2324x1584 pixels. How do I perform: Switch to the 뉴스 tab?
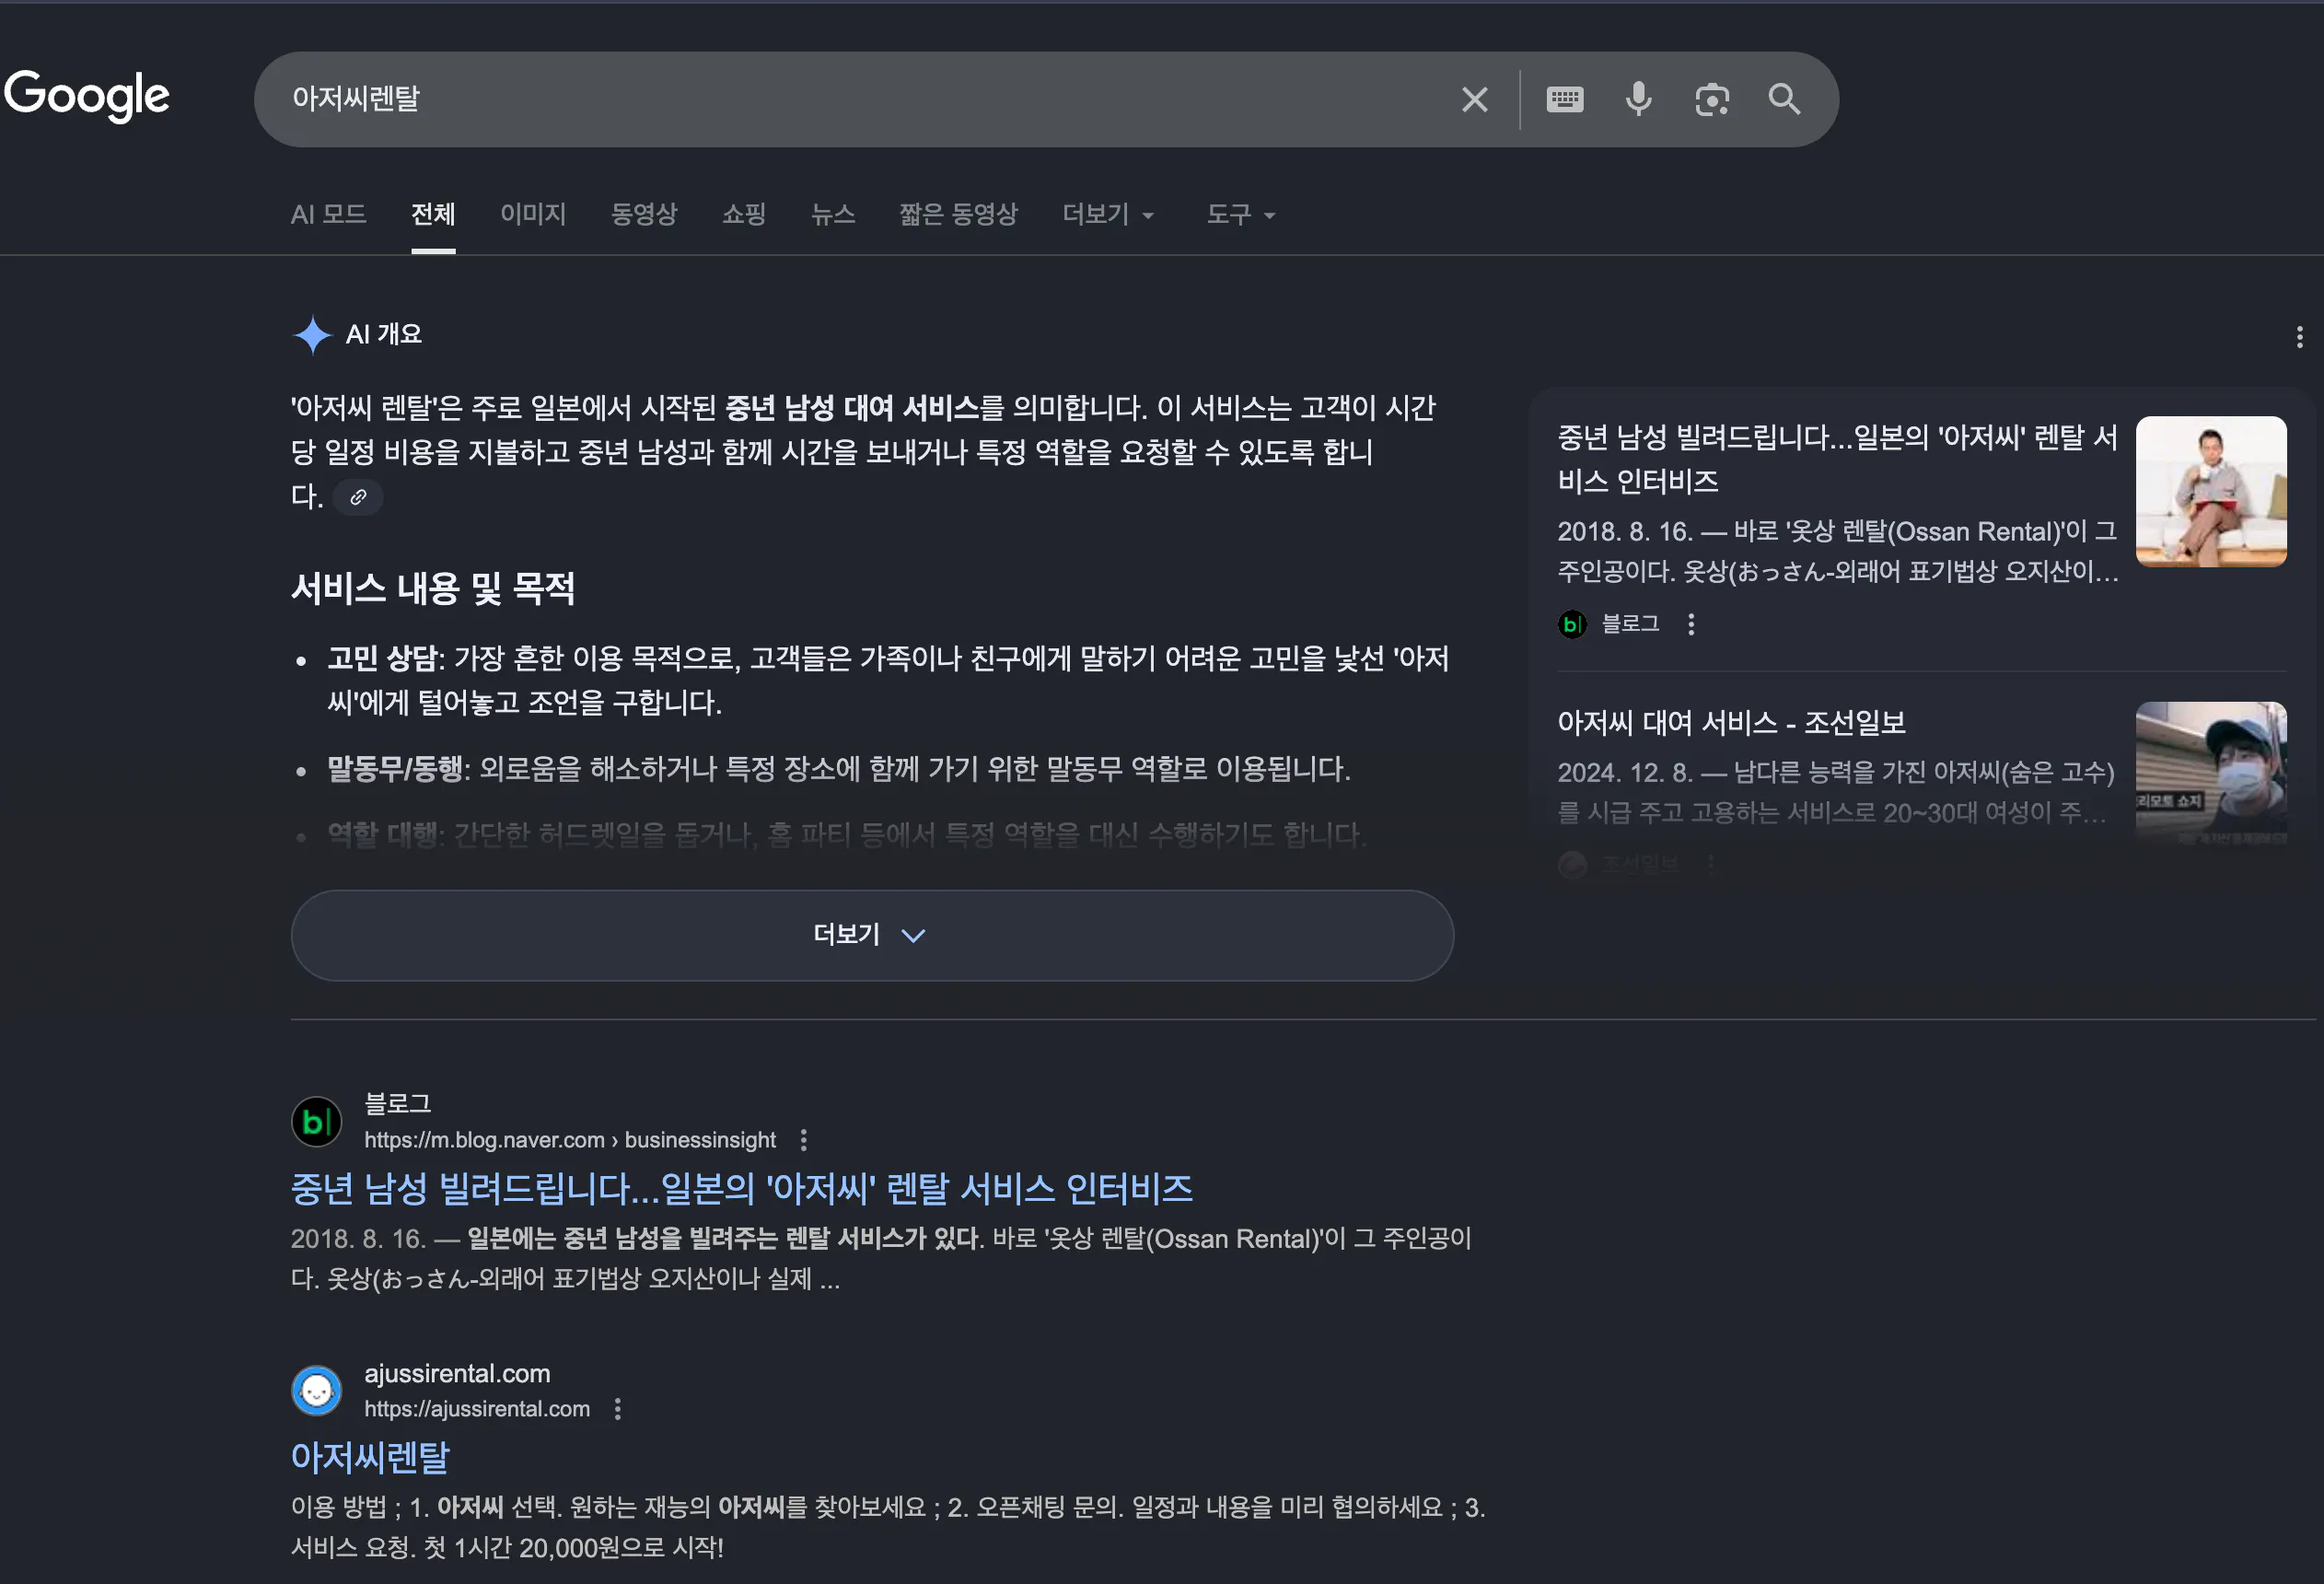point(832,214)
